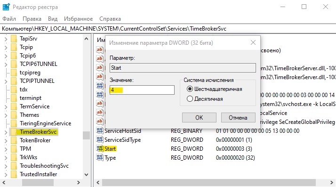This screenshot has height=187, width=336.
Task: Click values pane horizontal scrollbar thumb
Action: (209, 182)
